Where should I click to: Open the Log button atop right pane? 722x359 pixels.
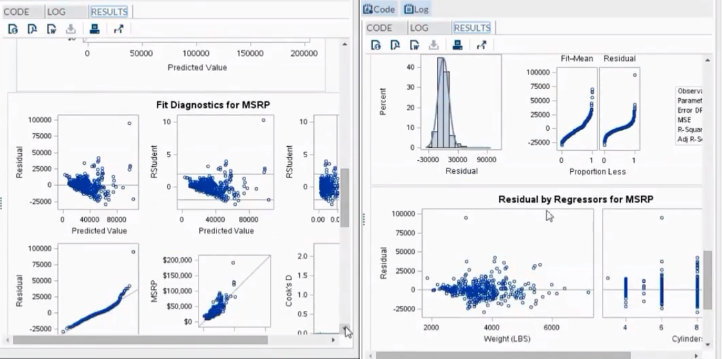(416, 9)
